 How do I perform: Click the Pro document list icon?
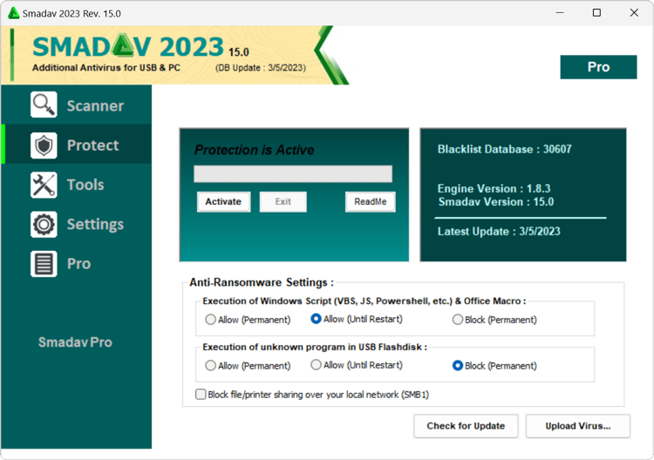click(x=44, y=264)
